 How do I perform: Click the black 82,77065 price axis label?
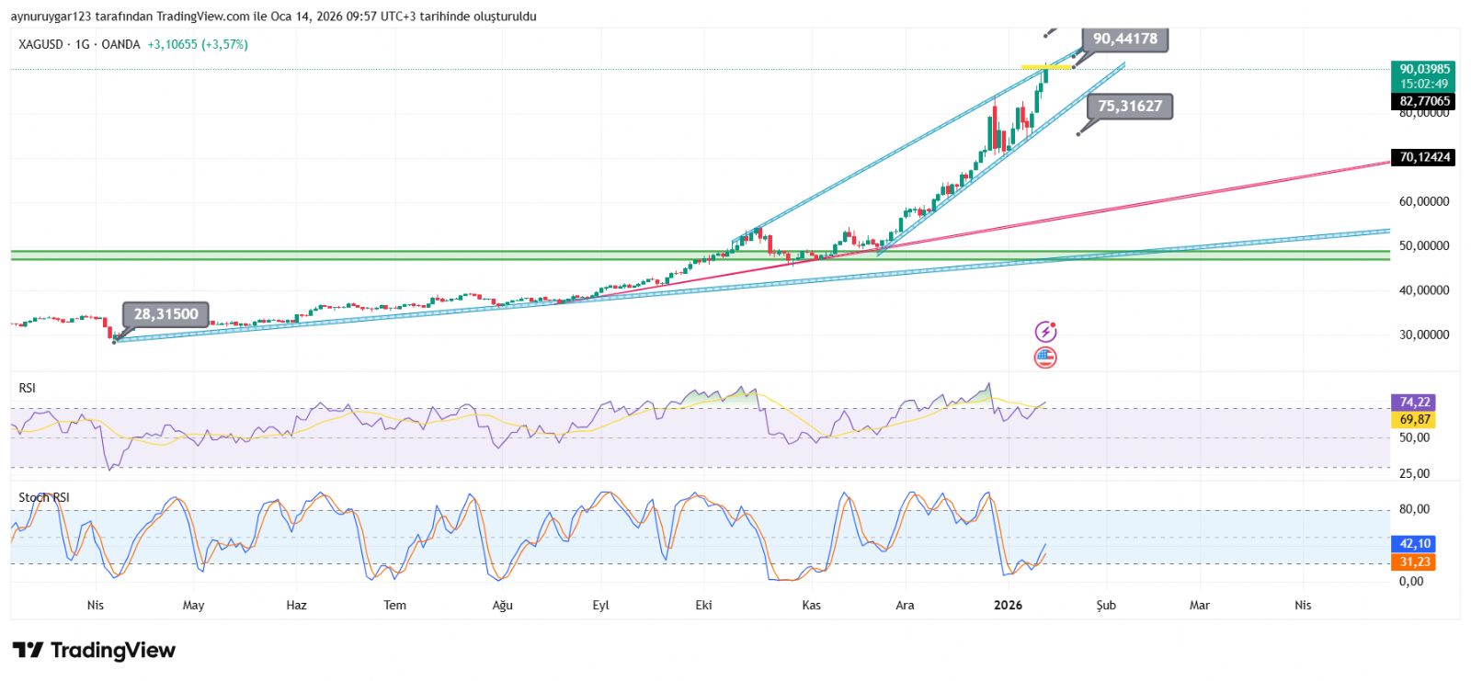(x=1424, y=101)
